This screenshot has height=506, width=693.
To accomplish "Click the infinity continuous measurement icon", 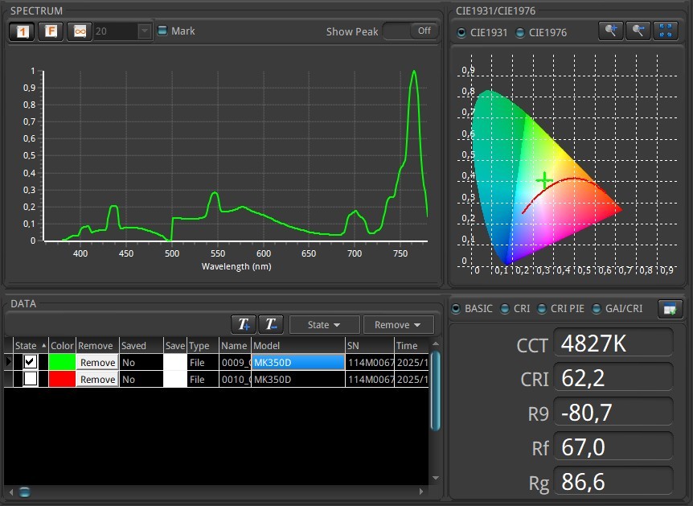I will pyautogui.click(x=80, y=31).
